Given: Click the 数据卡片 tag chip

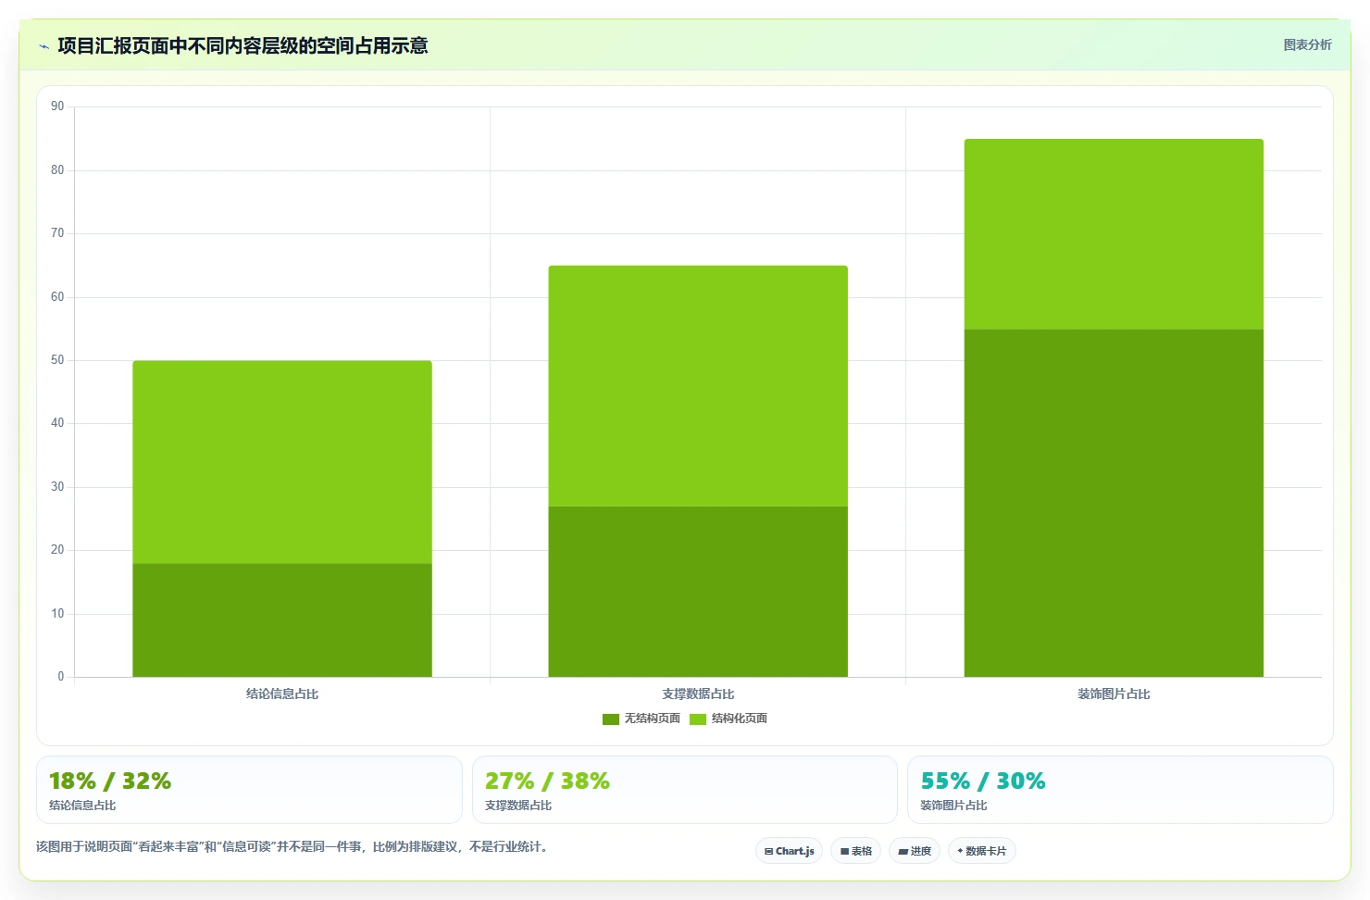Looking at the screenshot, I should point(981,851).
